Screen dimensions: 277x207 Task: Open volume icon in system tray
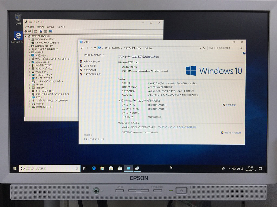click(238, 169)
